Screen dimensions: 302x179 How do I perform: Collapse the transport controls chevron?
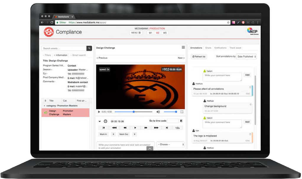[x=100, y=121]
